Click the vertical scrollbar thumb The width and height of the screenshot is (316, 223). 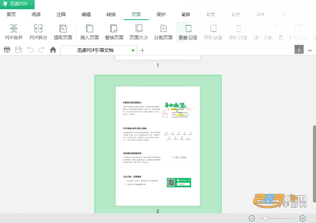[x=314, y=164]
